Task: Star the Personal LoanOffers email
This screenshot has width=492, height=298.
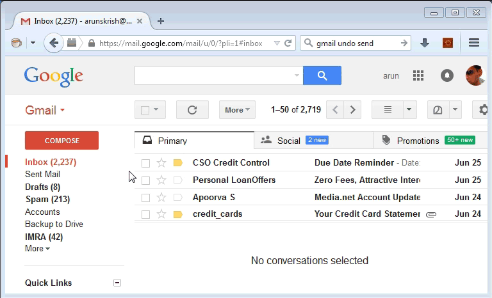Action: [161, 180]
